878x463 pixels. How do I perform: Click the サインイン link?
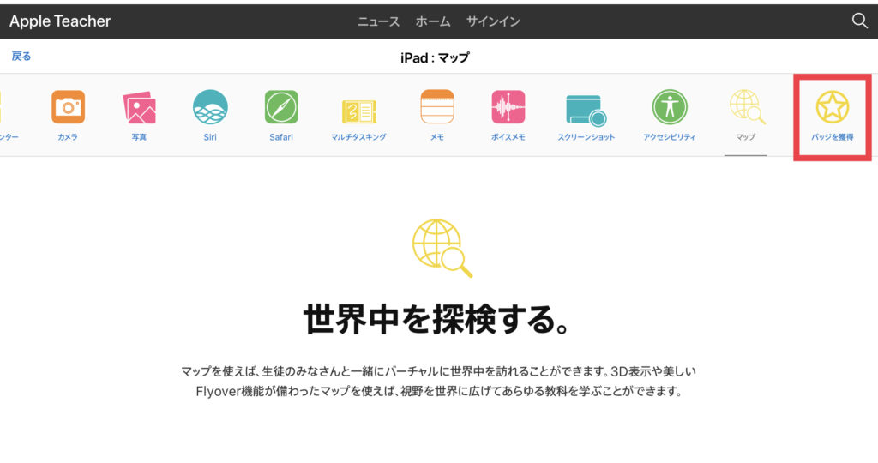[x=493, y=21]
